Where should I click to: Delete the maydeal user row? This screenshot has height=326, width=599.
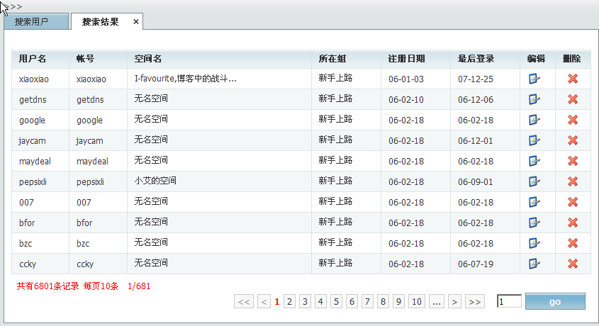tap(573, 161)
